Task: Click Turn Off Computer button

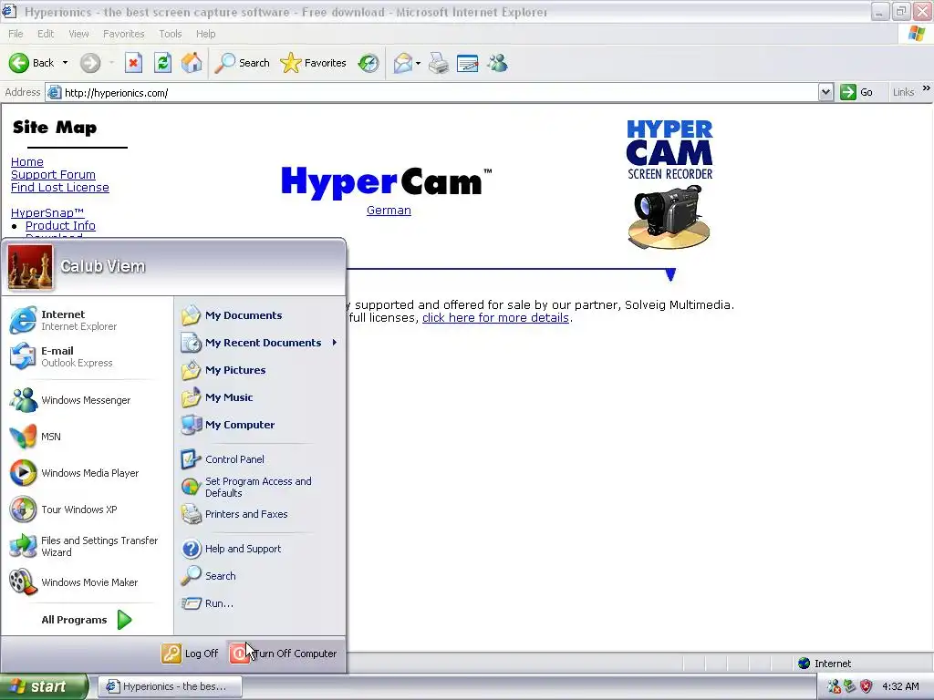Action: point(285,654)
